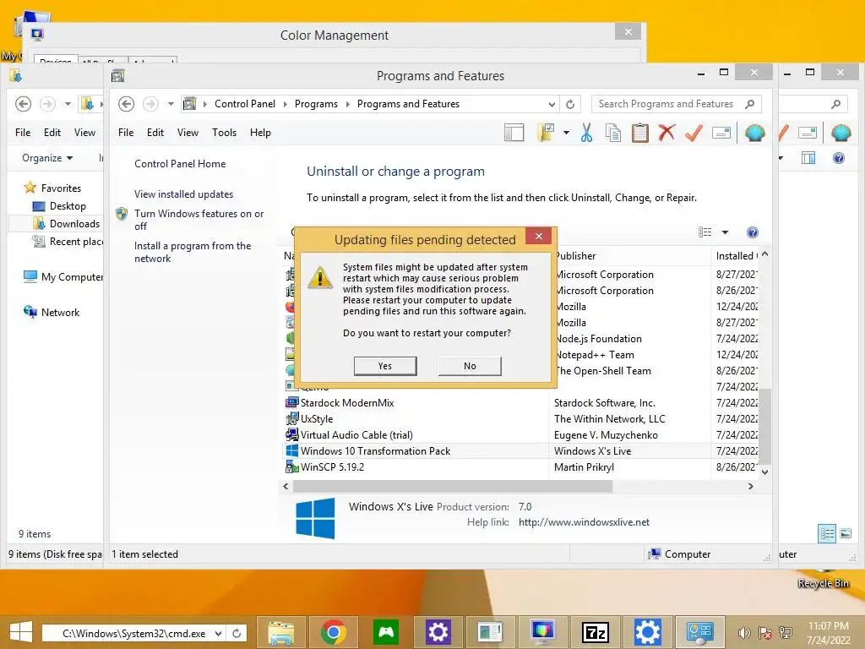The image size is (865, 649).
Task: Click Control Panel Home link
Action: click(180, 164)
